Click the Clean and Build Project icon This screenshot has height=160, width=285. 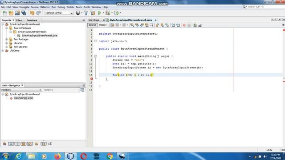(93, 13)
